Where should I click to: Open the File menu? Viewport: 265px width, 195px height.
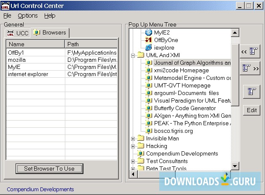[7, 16]
